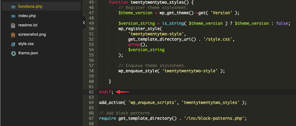296x126 pixels.
Task: Click add_action on line 64
Action: coord(111,103)
